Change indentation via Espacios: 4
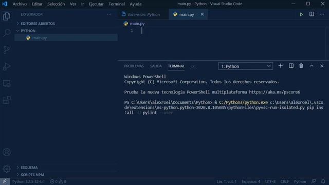 pos(251,181)
